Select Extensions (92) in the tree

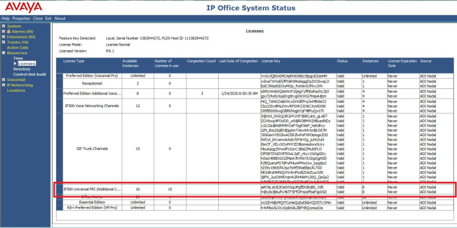[x=21, y=37]
